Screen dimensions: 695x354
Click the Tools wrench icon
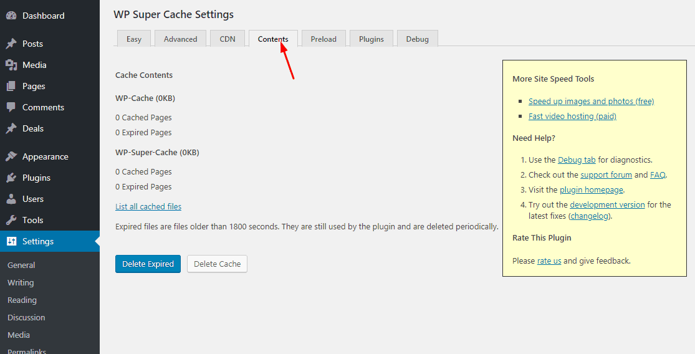click(x=11, y=220)
